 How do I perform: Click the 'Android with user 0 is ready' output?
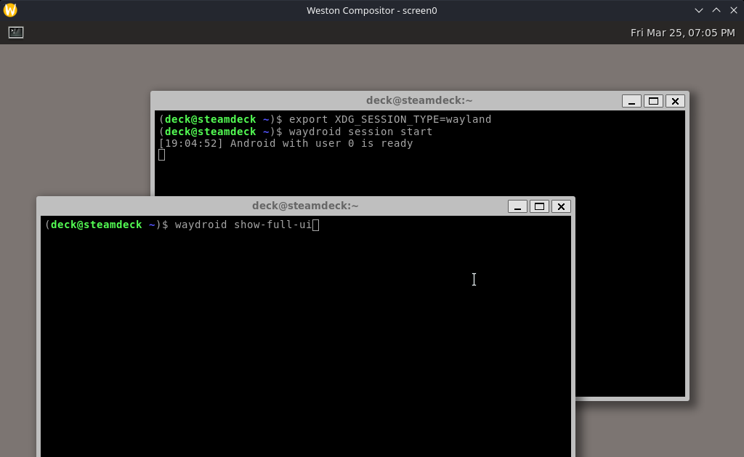pyautogui.click(x=321, y=144)
